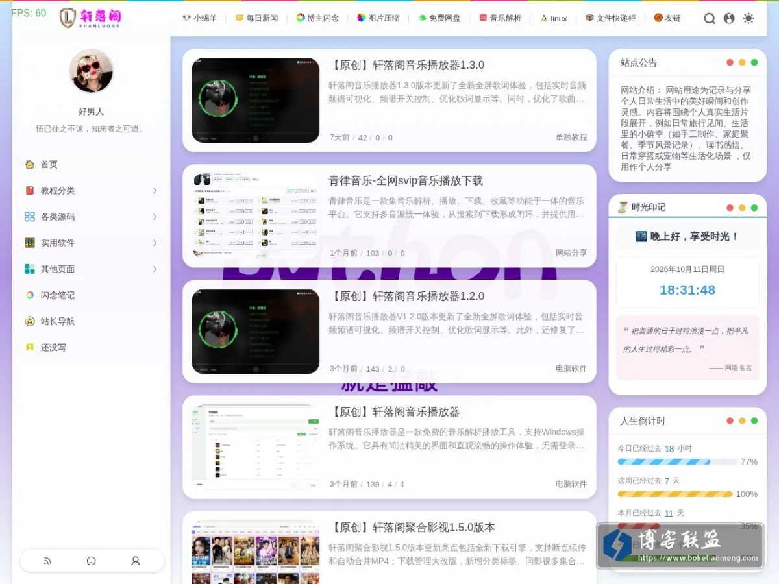
Task: Click the 轩落阁 site logo
Action: [x=90, y=18]
